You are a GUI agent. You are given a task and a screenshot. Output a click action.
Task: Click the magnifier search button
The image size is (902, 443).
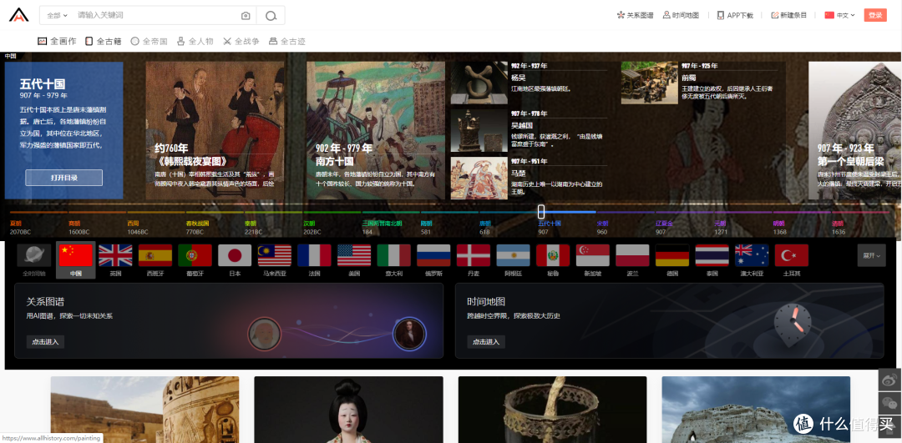click(271, 16)
